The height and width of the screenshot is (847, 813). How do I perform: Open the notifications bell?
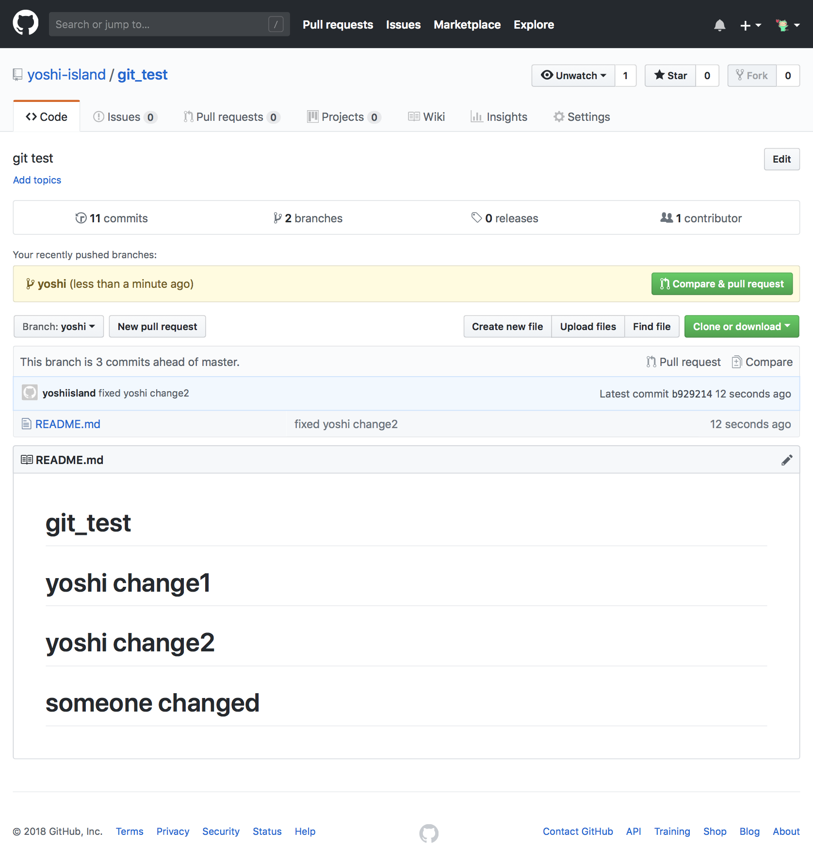(x=719, y=25)
